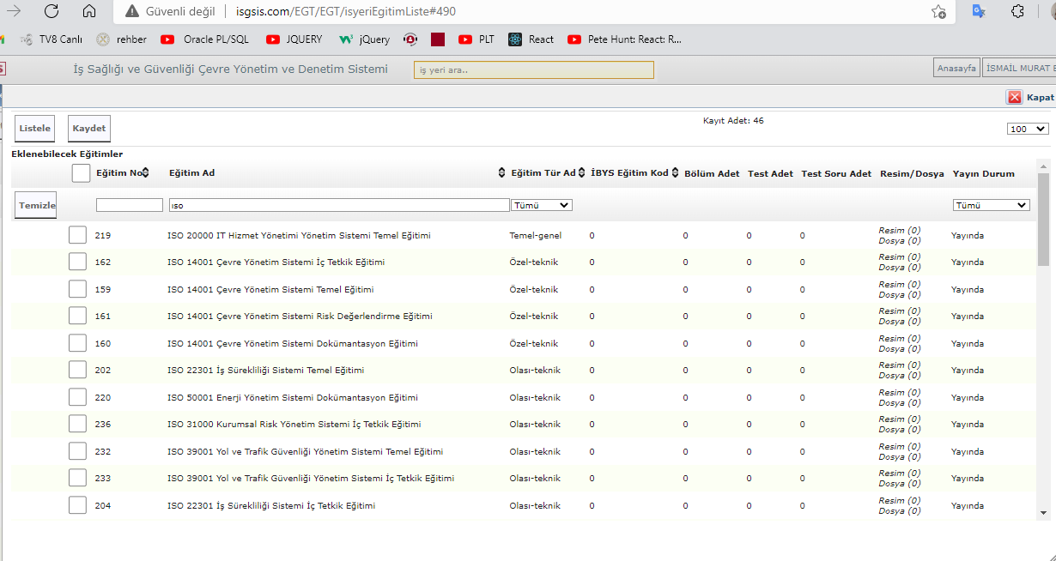Click the sort arrows beside Eğitim Ad

(x=501, y=173)
